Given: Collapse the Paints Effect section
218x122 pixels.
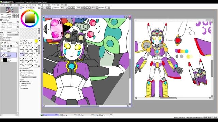Looking at the screenshot, I should click(1, 20).
